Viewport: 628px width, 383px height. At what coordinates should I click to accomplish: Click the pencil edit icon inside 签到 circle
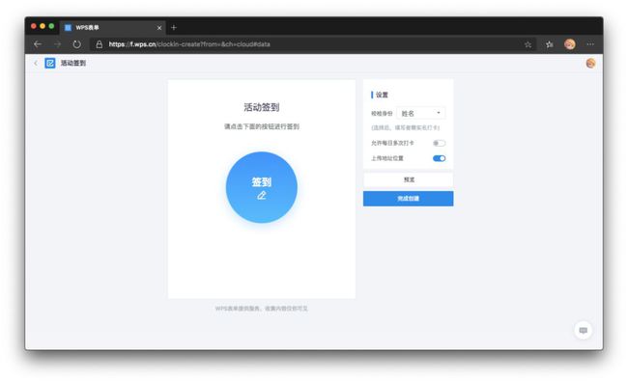coord(262,196)
